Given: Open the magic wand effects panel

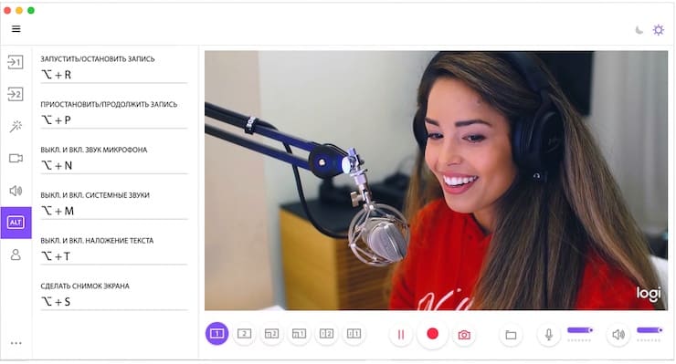Looking at the screenshot, I should pyautogui.click(x=16, y=126).
